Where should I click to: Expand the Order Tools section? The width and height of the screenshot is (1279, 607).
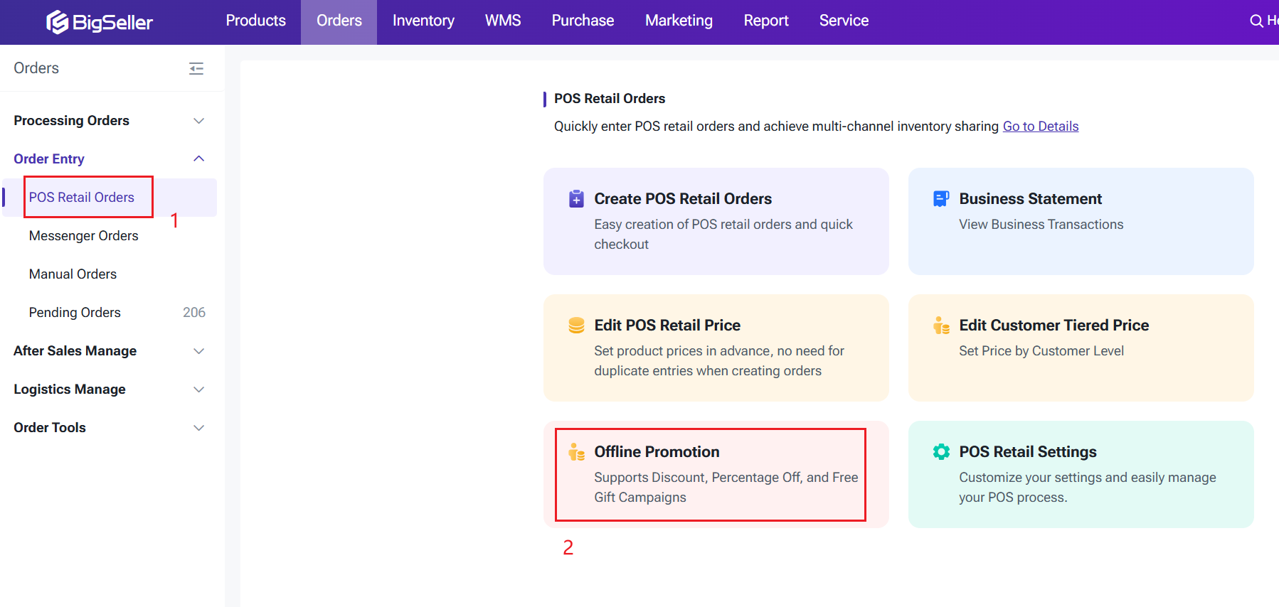pos(199,428)
